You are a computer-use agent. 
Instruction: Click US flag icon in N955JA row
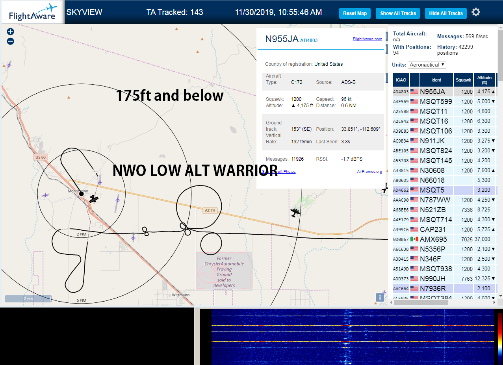tap(414, 92)
